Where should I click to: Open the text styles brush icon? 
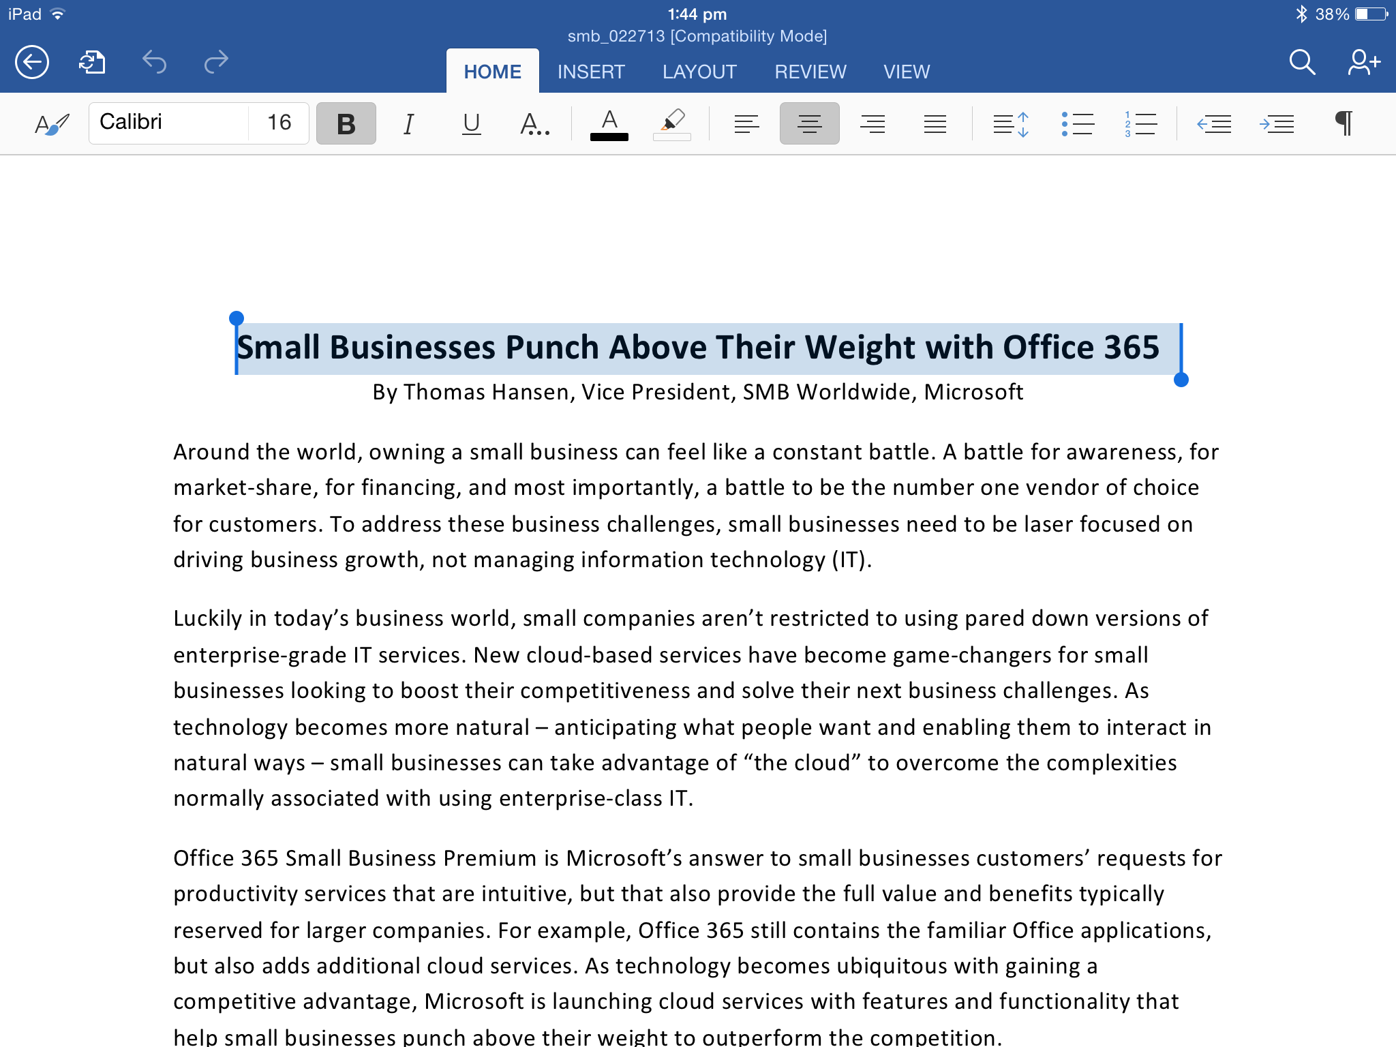[x=52, y=124]
